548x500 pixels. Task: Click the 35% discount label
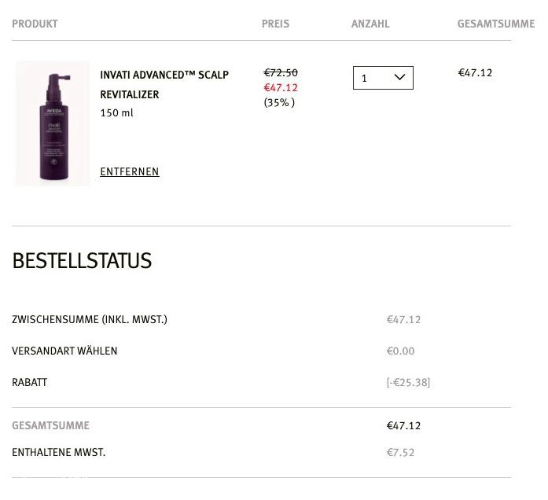pos(279,102)
